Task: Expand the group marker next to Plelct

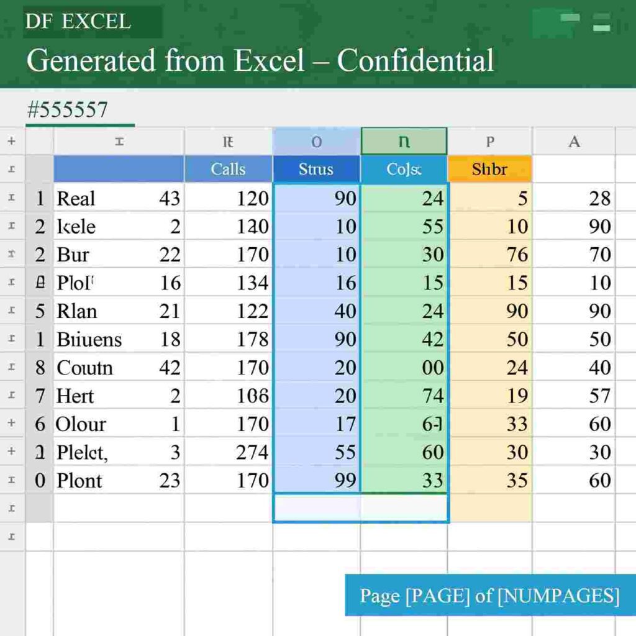Action: pyautogui.click(x=12, y=452)
